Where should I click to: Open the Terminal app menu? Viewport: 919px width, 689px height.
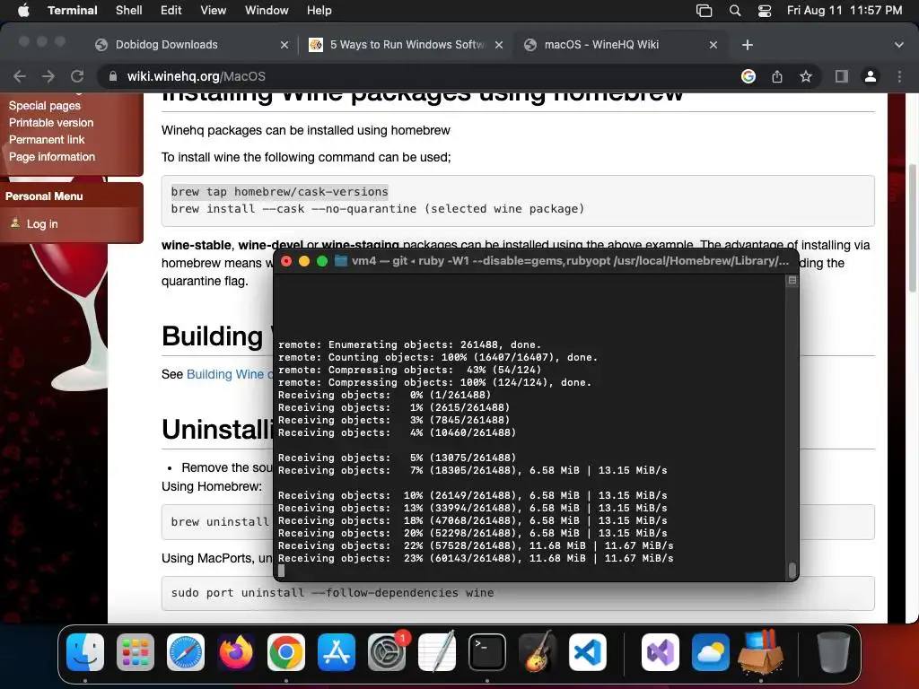[73, 11]
